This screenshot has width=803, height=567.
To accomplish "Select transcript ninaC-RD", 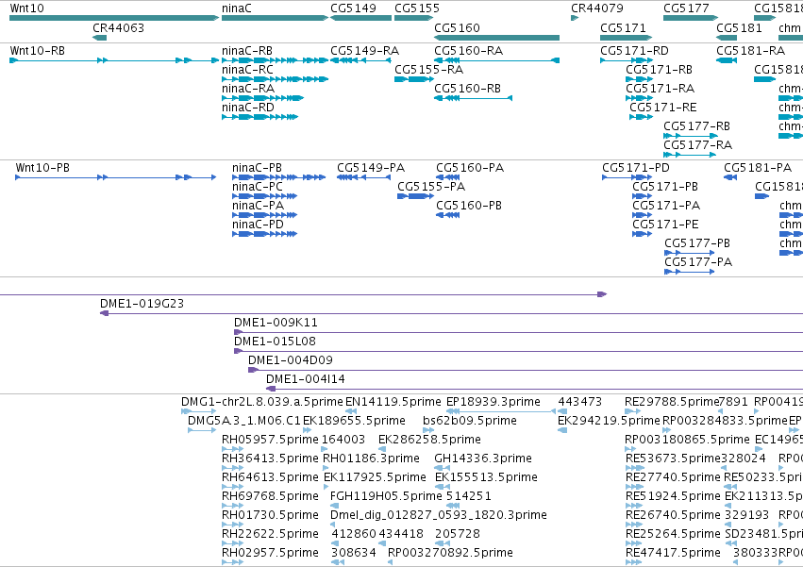I will click(x=259, y=117).
